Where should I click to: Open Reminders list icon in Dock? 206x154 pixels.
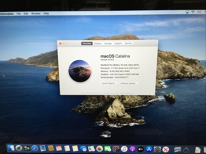(67, 149)
